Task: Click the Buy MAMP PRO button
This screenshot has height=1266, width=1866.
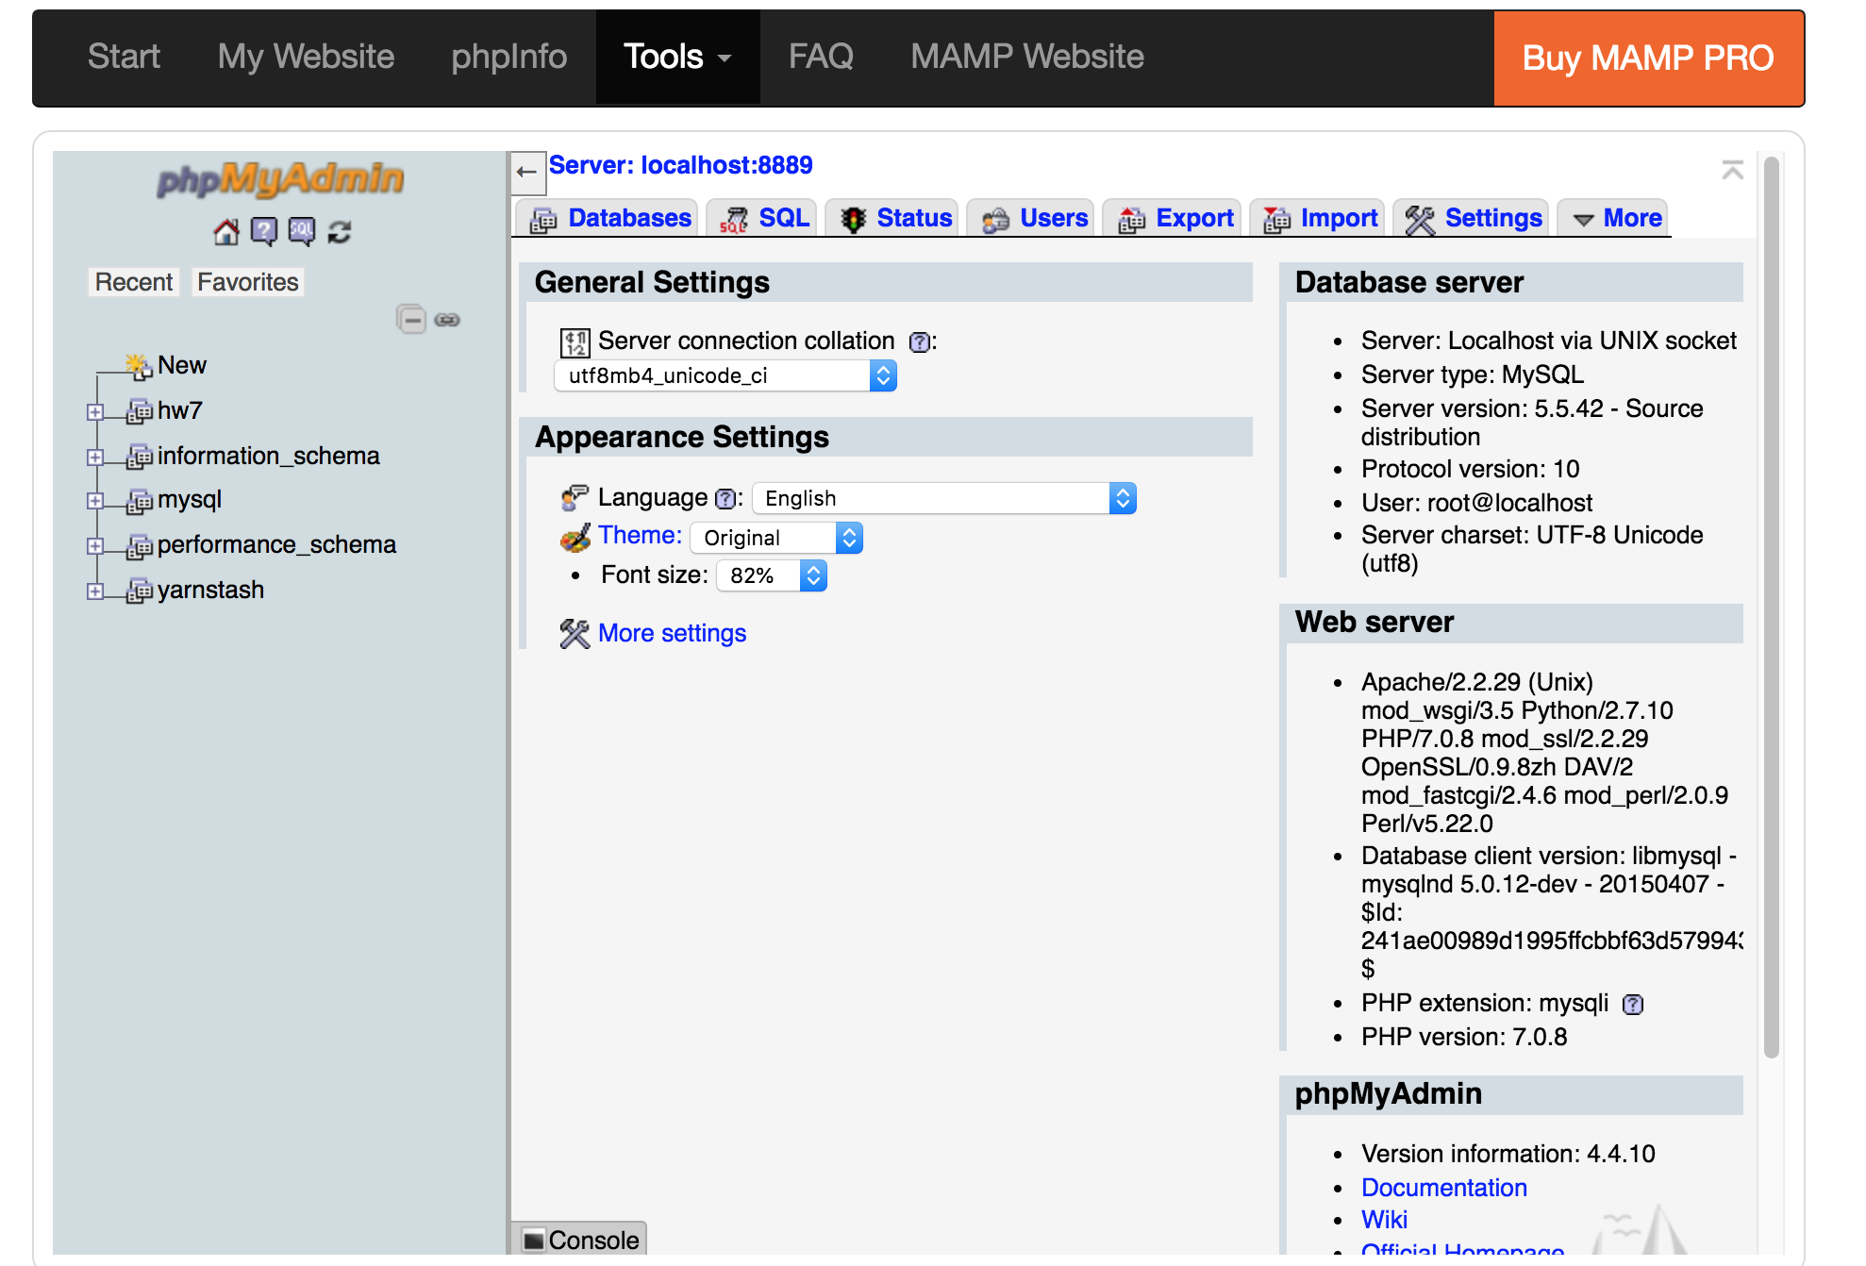Action: coord(1647,58)
